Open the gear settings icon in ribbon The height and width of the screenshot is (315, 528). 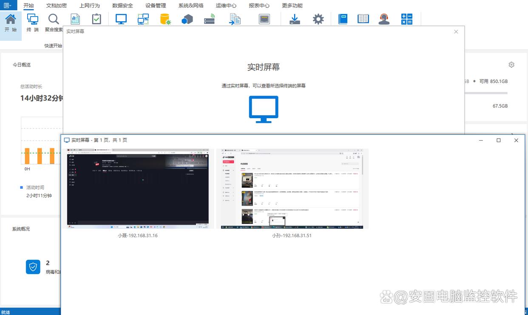[318, 19]
